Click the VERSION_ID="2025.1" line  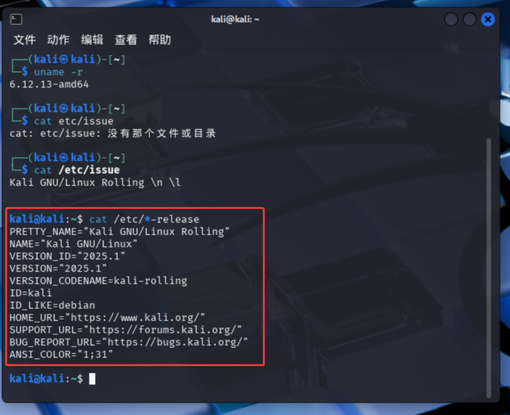click(x=67, y=256)
